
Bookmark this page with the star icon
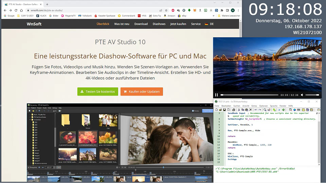click(x=166, y=11)
